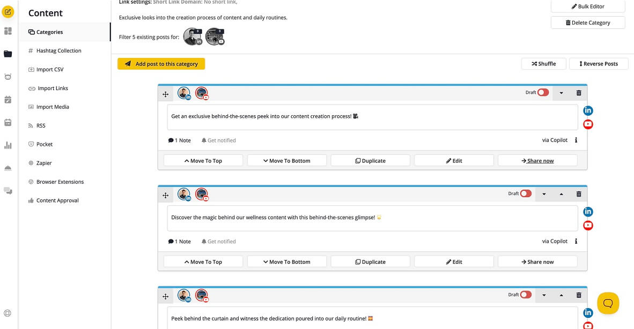Image resolution: width=634 pixels, height=329 pixels.
Task: Click the drag handle on the first post
Action: click(x=166, y=94)
